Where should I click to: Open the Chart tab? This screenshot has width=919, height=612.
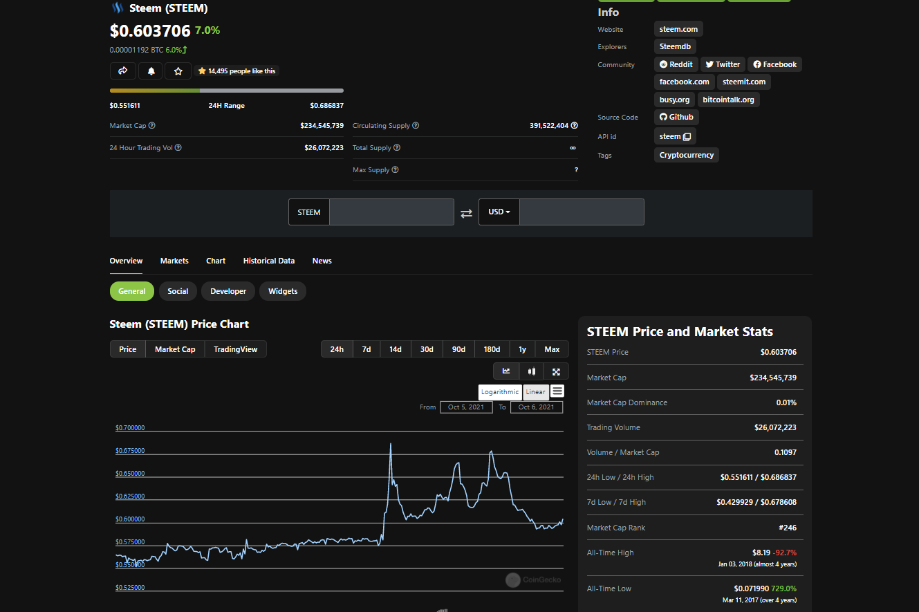pos(216,261)
